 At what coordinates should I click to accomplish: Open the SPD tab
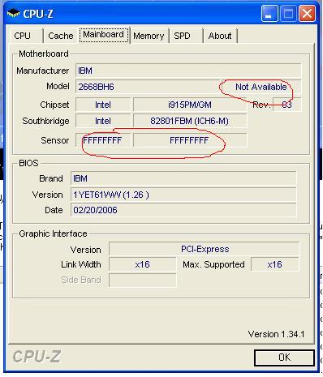pos(183,36)
